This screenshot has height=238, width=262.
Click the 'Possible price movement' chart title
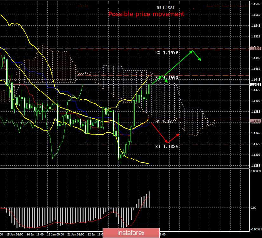coord(146,14)
